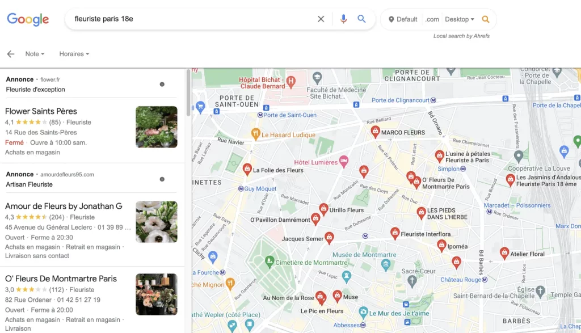Click the results list vertical scrollbar
The width and height of the screenshot is (581, 333).
(x=188, y=94)
